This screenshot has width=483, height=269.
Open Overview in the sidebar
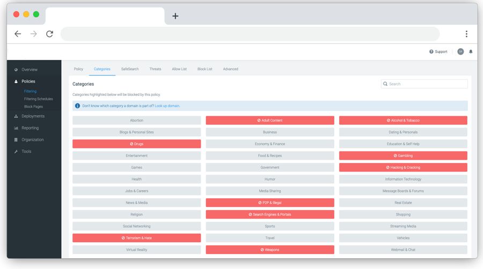pyautogui.click(x=30, y=70)
